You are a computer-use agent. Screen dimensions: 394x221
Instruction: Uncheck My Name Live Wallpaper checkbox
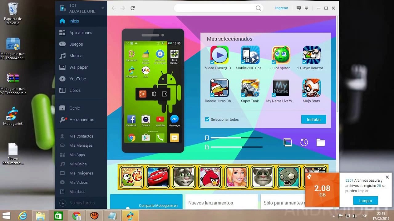coord(274,95)
